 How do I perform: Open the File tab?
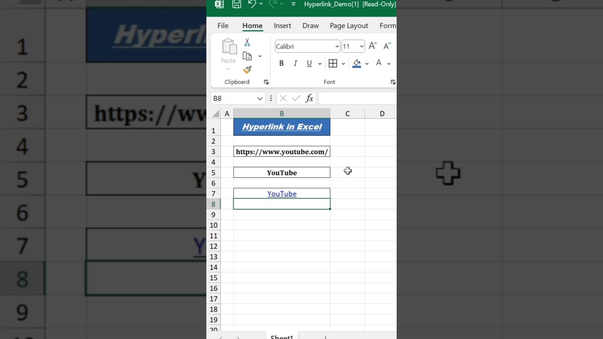click(223, 26)
